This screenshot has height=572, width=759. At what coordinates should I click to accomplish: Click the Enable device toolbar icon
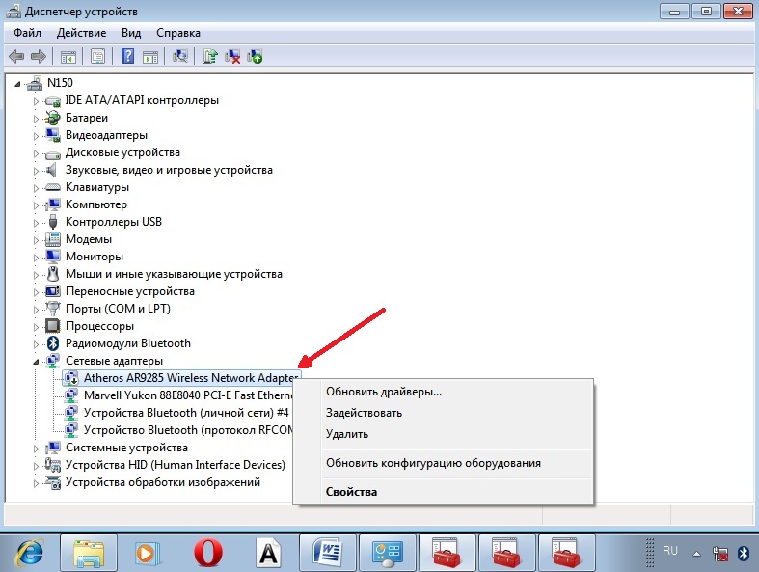[x=255, y=56]
